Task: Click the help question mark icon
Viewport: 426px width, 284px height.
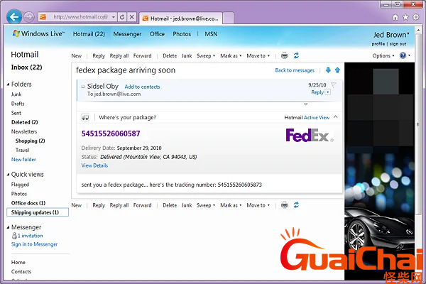Action: point(403,55)
